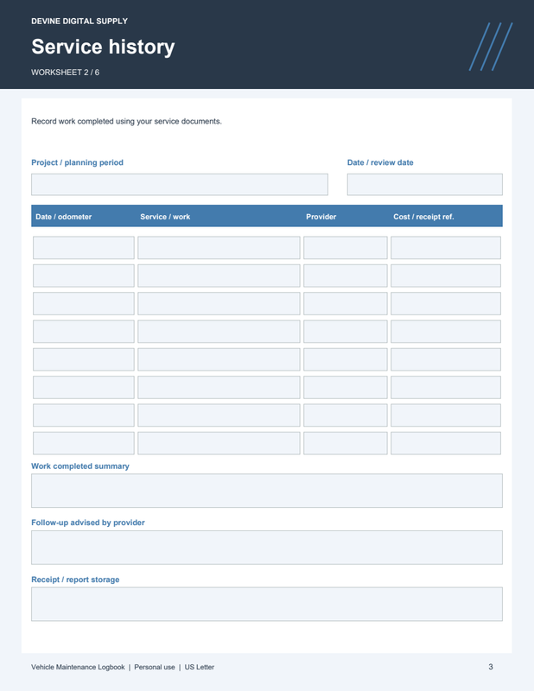This screenshot has width=534, height=691.
Task: Click last row Service / work cell
Action: point(219,443)
